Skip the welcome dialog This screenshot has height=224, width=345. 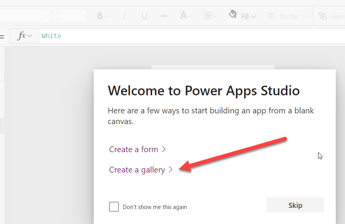tap(295, 205)
